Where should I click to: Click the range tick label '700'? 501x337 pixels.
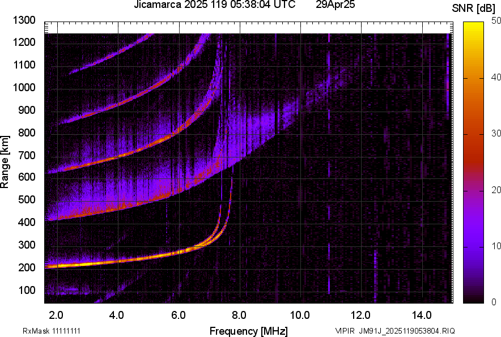point(27,155)
